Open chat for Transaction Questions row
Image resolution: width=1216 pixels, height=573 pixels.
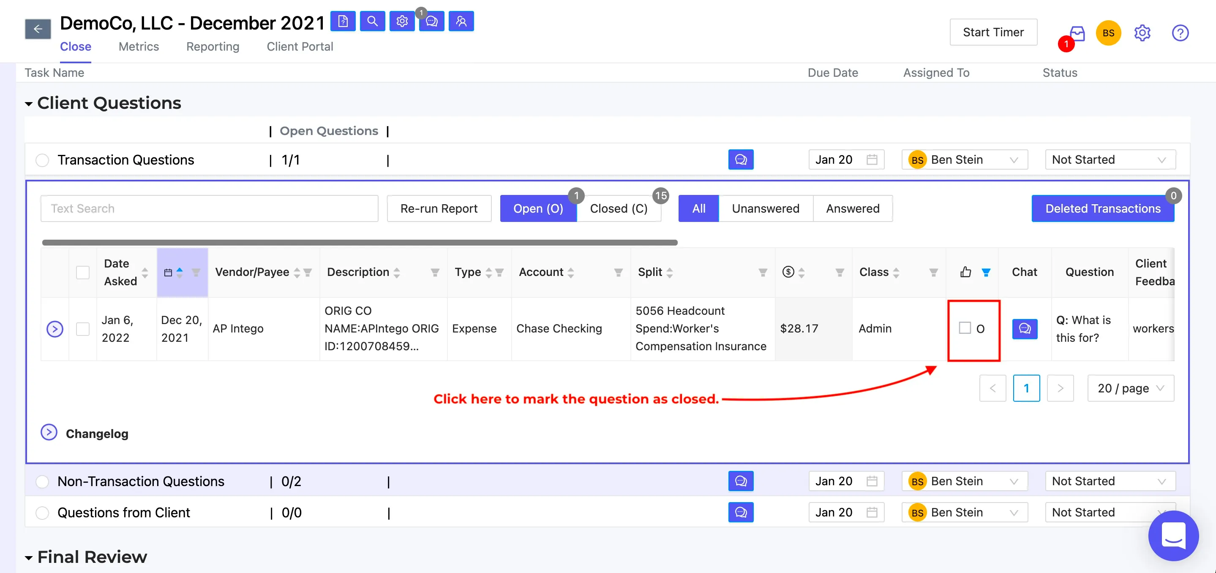coord(741,159)
